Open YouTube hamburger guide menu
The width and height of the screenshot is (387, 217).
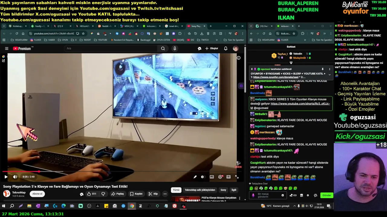click(7, 49)
